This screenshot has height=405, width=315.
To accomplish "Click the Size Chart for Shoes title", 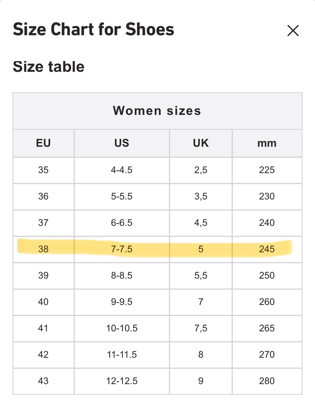I will pyautogui.click(x=94, y=29).
